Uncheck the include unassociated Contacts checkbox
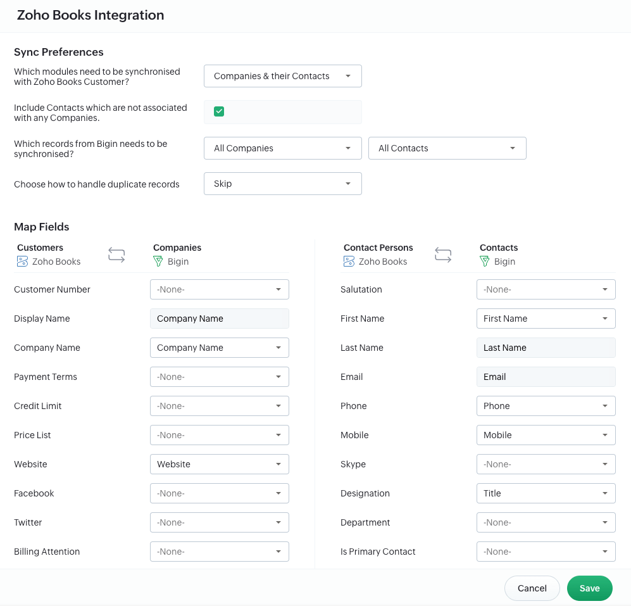The image size is (631, 606). 219,111
